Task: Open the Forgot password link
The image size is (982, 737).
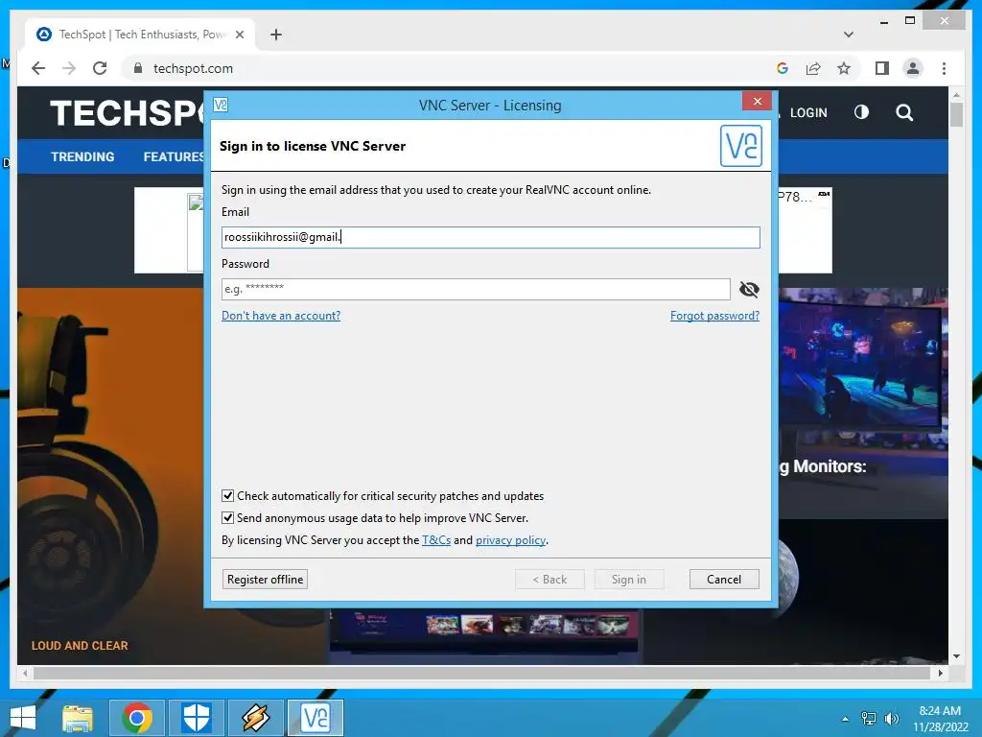Action: tap(714, 315)
